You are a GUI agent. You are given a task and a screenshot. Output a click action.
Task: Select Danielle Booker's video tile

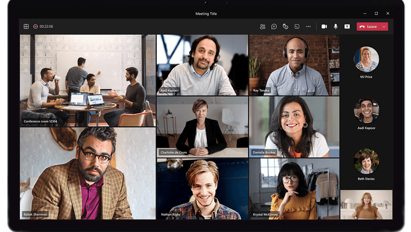coord(294,127)
